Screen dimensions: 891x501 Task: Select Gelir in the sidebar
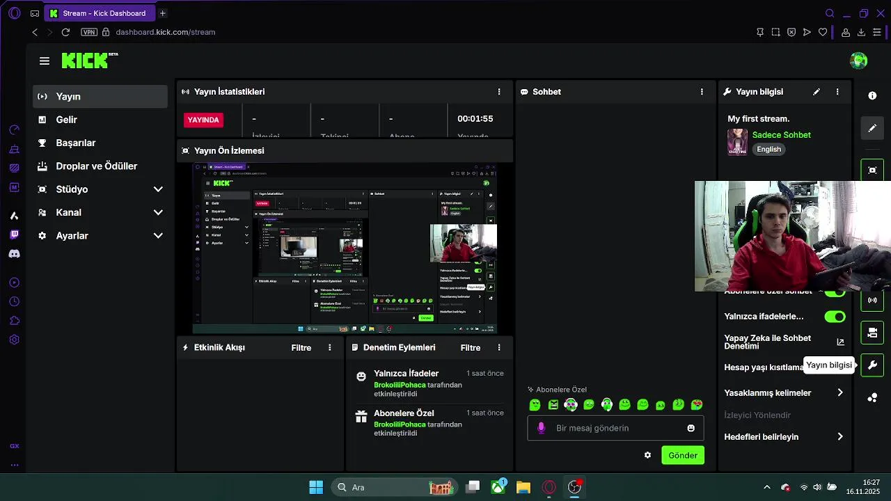click(x=100, y=120)
